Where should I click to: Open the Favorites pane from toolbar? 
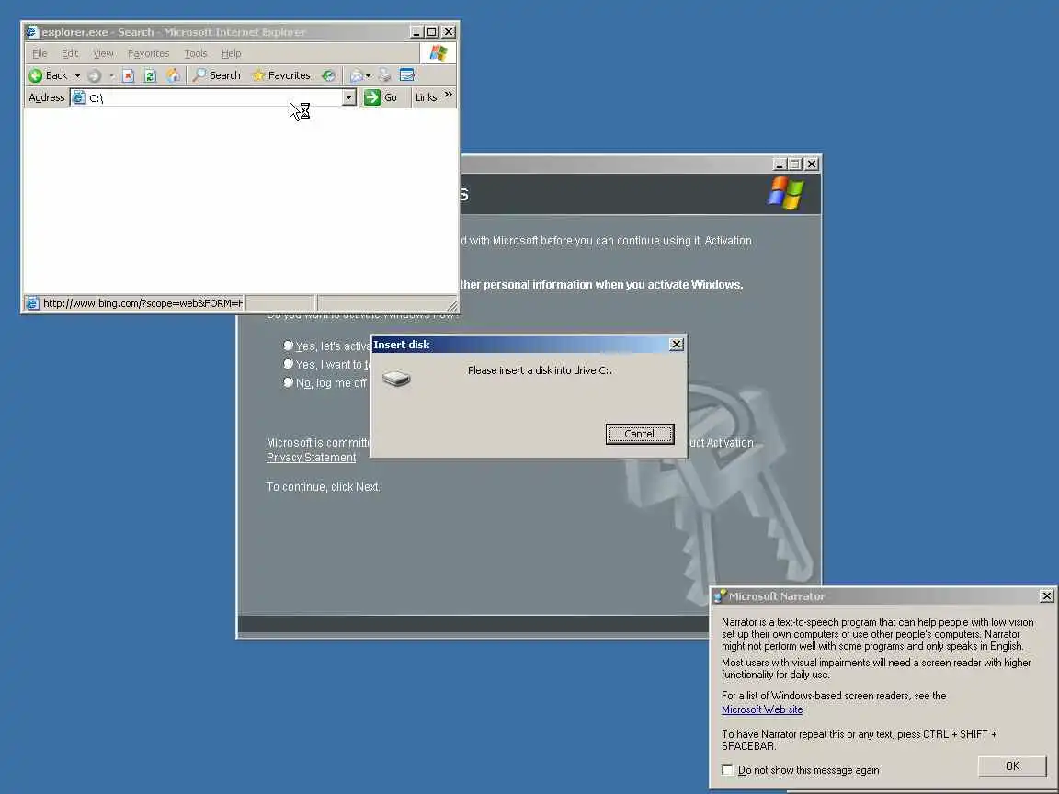click(281, 75)
